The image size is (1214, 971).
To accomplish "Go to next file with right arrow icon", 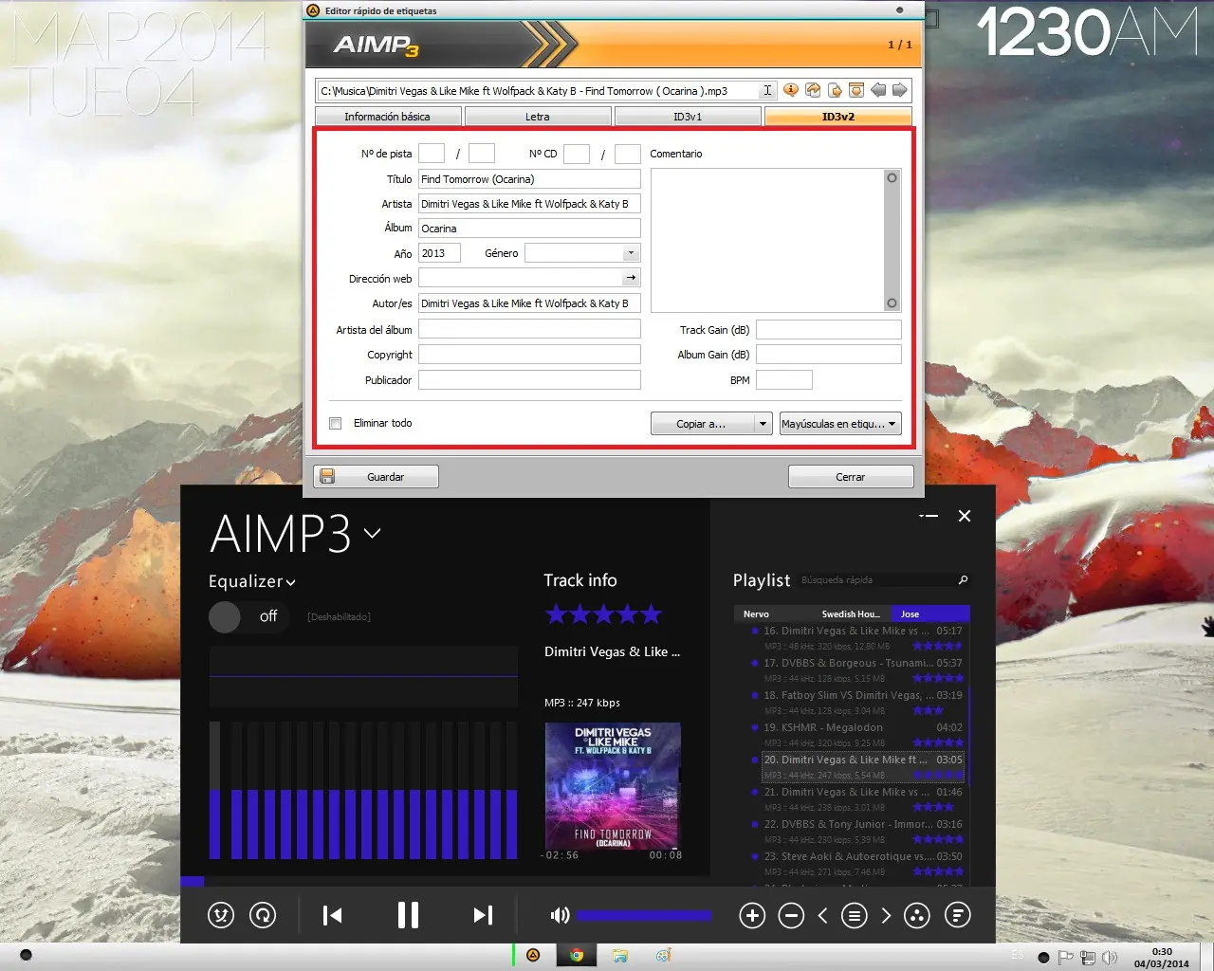I will pos(899,90).
